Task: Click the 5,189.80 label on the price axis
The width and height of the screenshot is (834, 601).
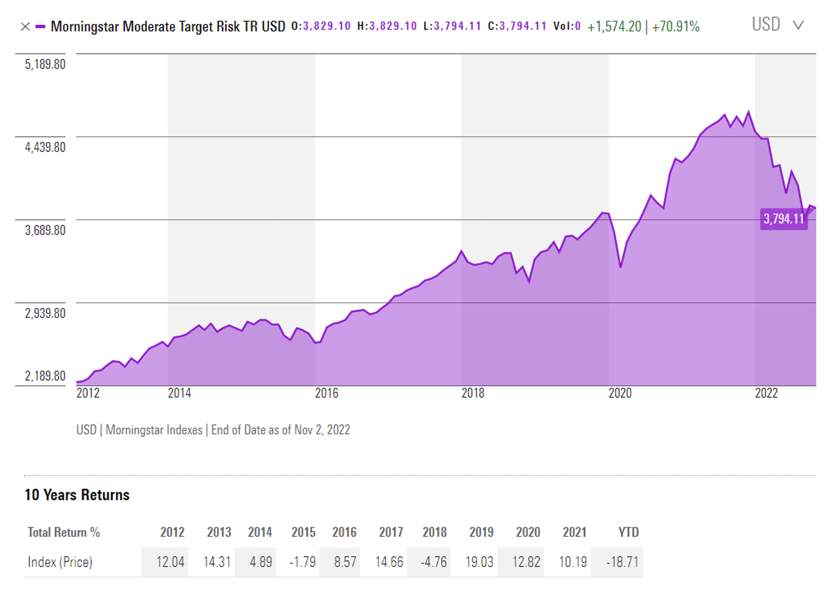Action: [45, 64]
